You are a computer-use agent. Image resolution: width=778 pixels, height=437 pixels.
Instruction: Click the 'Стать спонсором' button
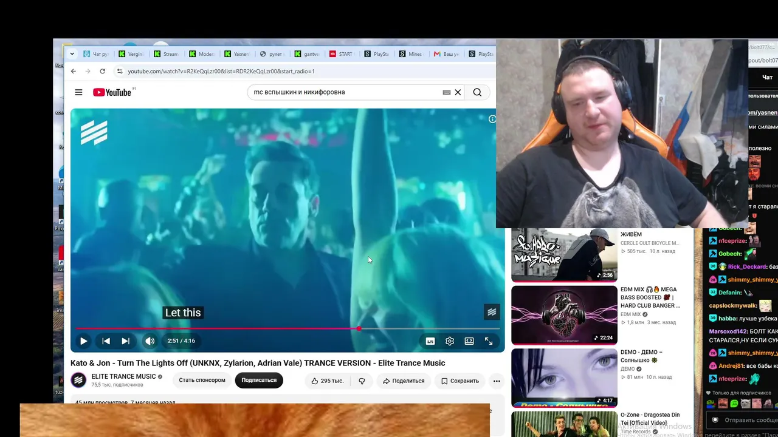tap(202, 381)
